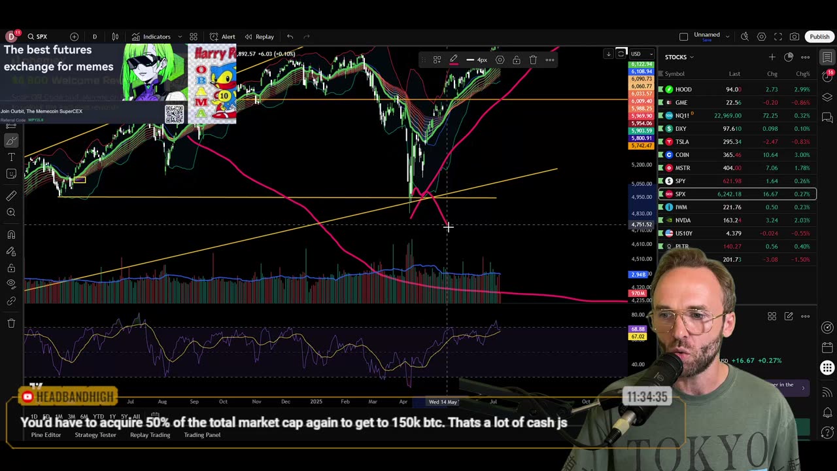Start bar Replay mode
Screen dimensions: 837x471
pyautogui.click(x=260, y=37)
